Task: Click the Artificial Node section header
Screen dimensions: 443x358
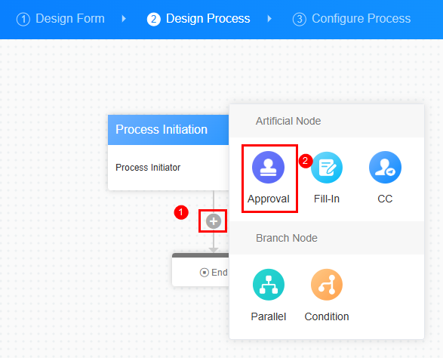Action: click(x=327, y=121)
